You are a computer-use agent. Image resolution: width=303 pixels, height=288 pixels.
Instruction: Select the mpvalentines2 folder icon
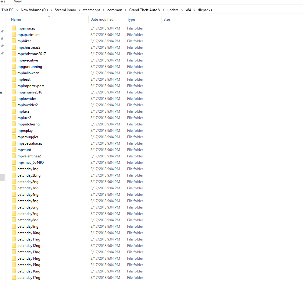point(14,156)
